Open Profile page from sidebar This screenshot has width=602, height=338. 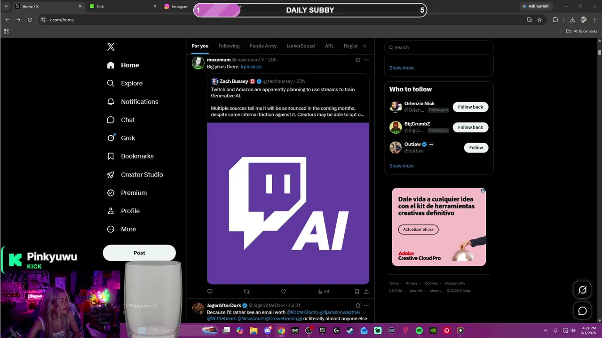coord(123,211)
